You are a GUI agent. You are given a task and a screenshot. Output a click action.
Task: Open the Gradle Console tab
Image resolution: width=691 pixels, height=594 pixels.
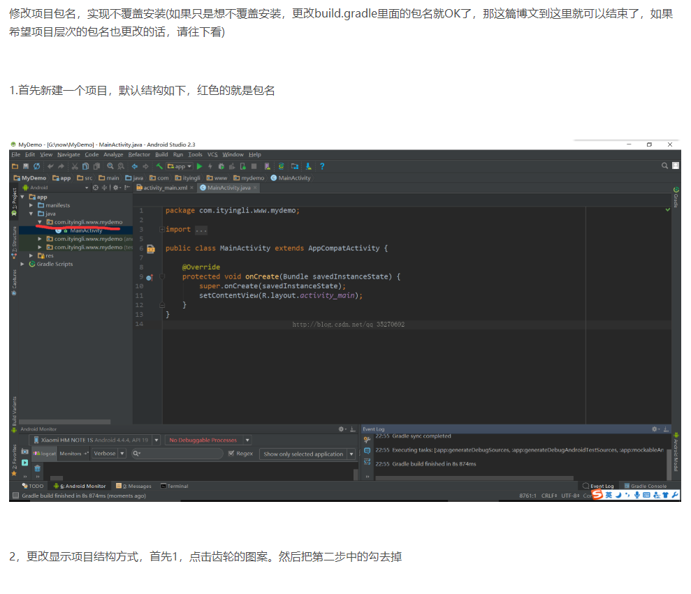click(646, 486)
